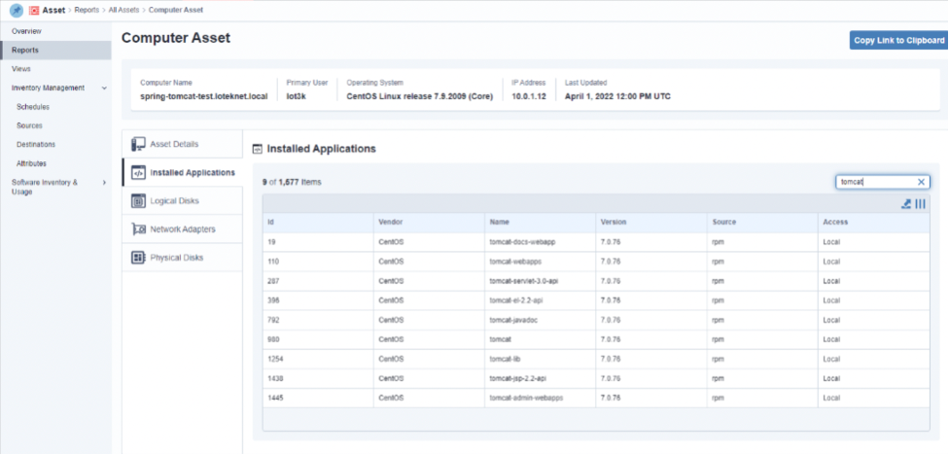This screenshot has width=949, height=455.
Task: Click the pin icon in the header
Action: [x=17, y=11]
